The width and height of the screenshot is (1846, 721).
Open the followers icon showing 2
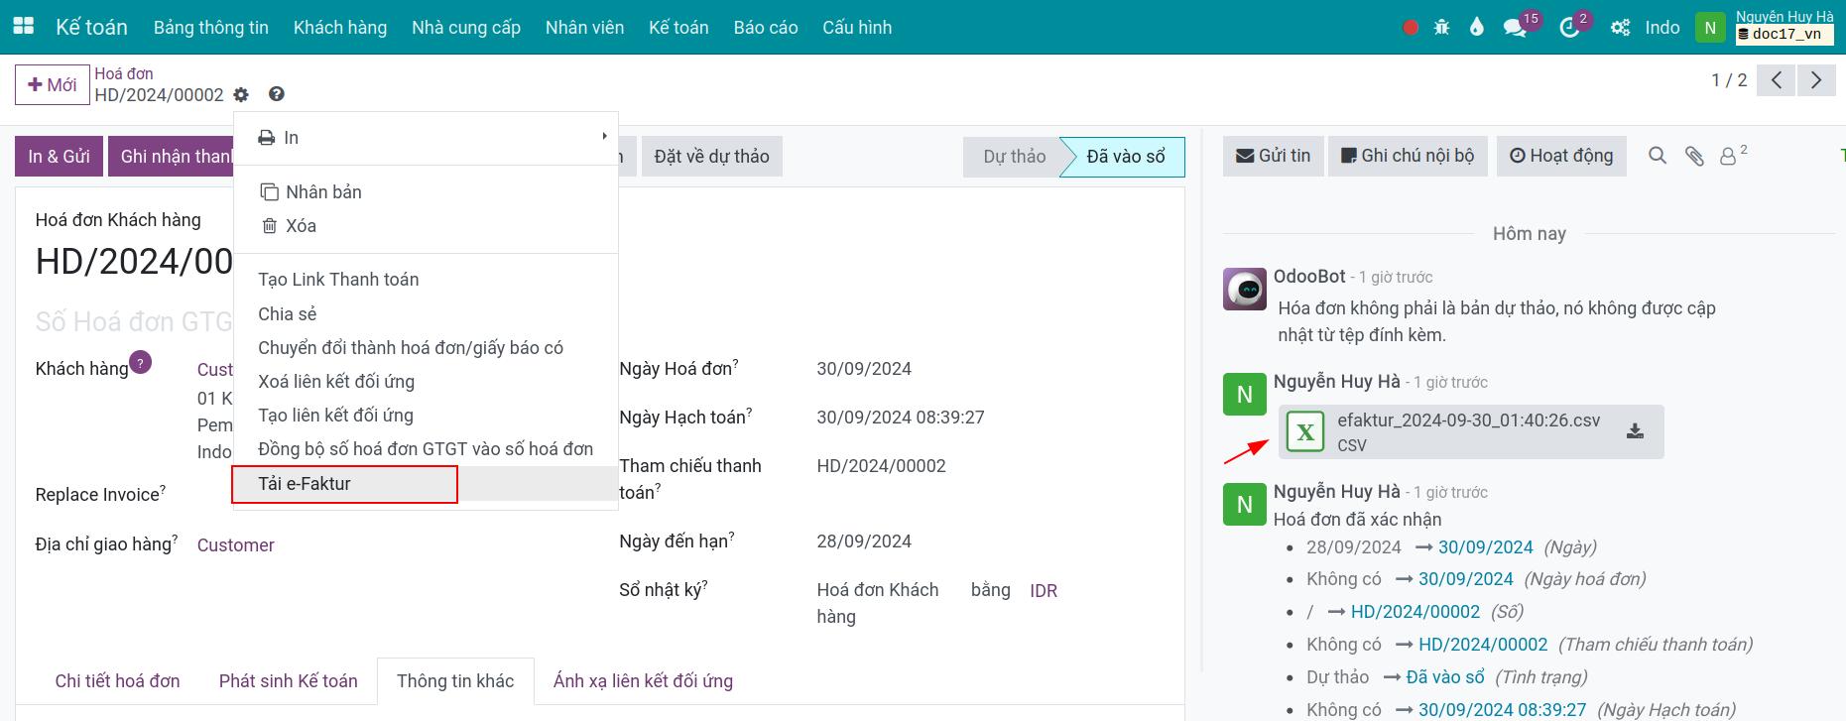1732,156
